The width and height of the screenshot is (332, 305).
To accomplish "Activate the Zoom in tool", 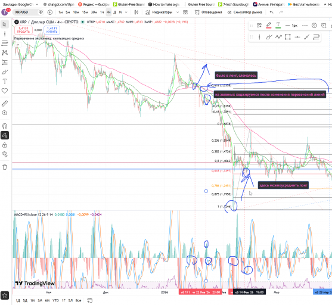I will [4, 113].
